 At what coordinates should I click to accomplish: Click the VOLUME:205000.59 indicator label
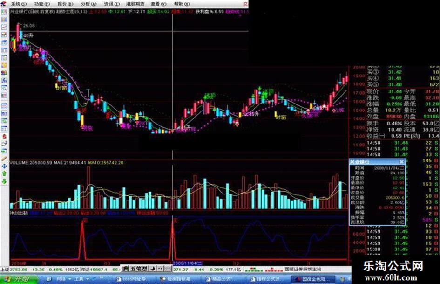coord(31,163)
